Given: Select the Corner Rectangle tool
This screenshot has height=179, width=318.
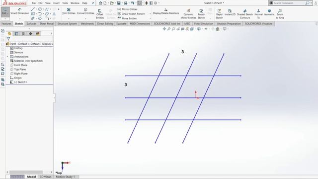Looking at the screenshot, I should (33, 14).
